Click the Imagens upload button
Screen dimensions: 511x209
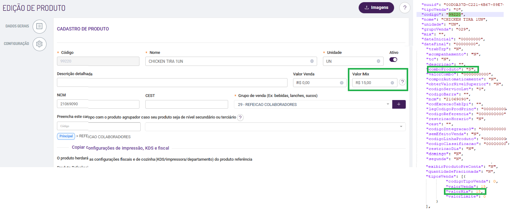(x=376, y=8)
